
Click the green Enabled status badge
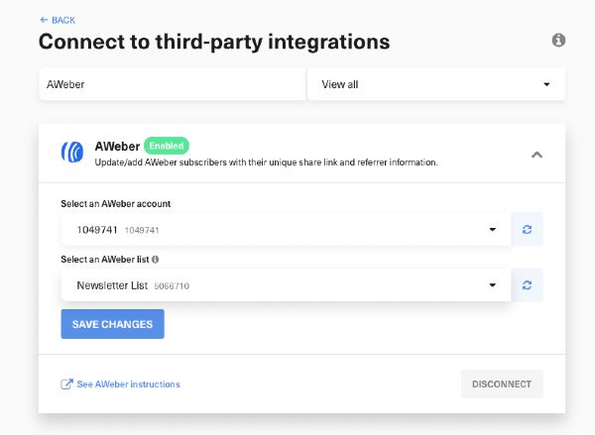point(166,145)
